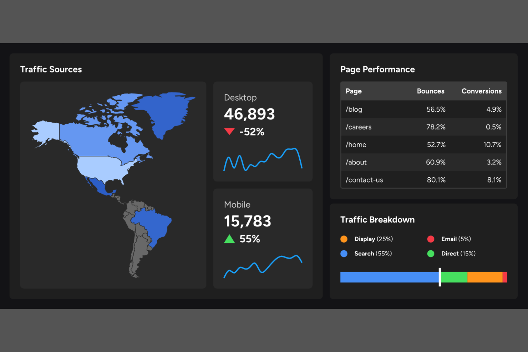This screenshot has width=528, height=352.
Task: Switch to the Traffic Sources panel
Action: 51,69
